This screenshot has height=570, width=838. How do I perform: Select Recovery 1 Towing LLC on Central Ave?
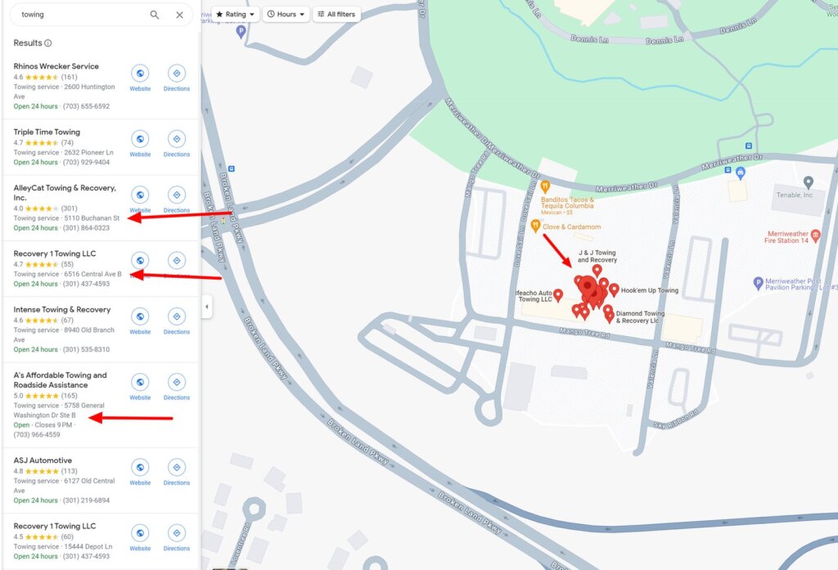coord(55,254)
